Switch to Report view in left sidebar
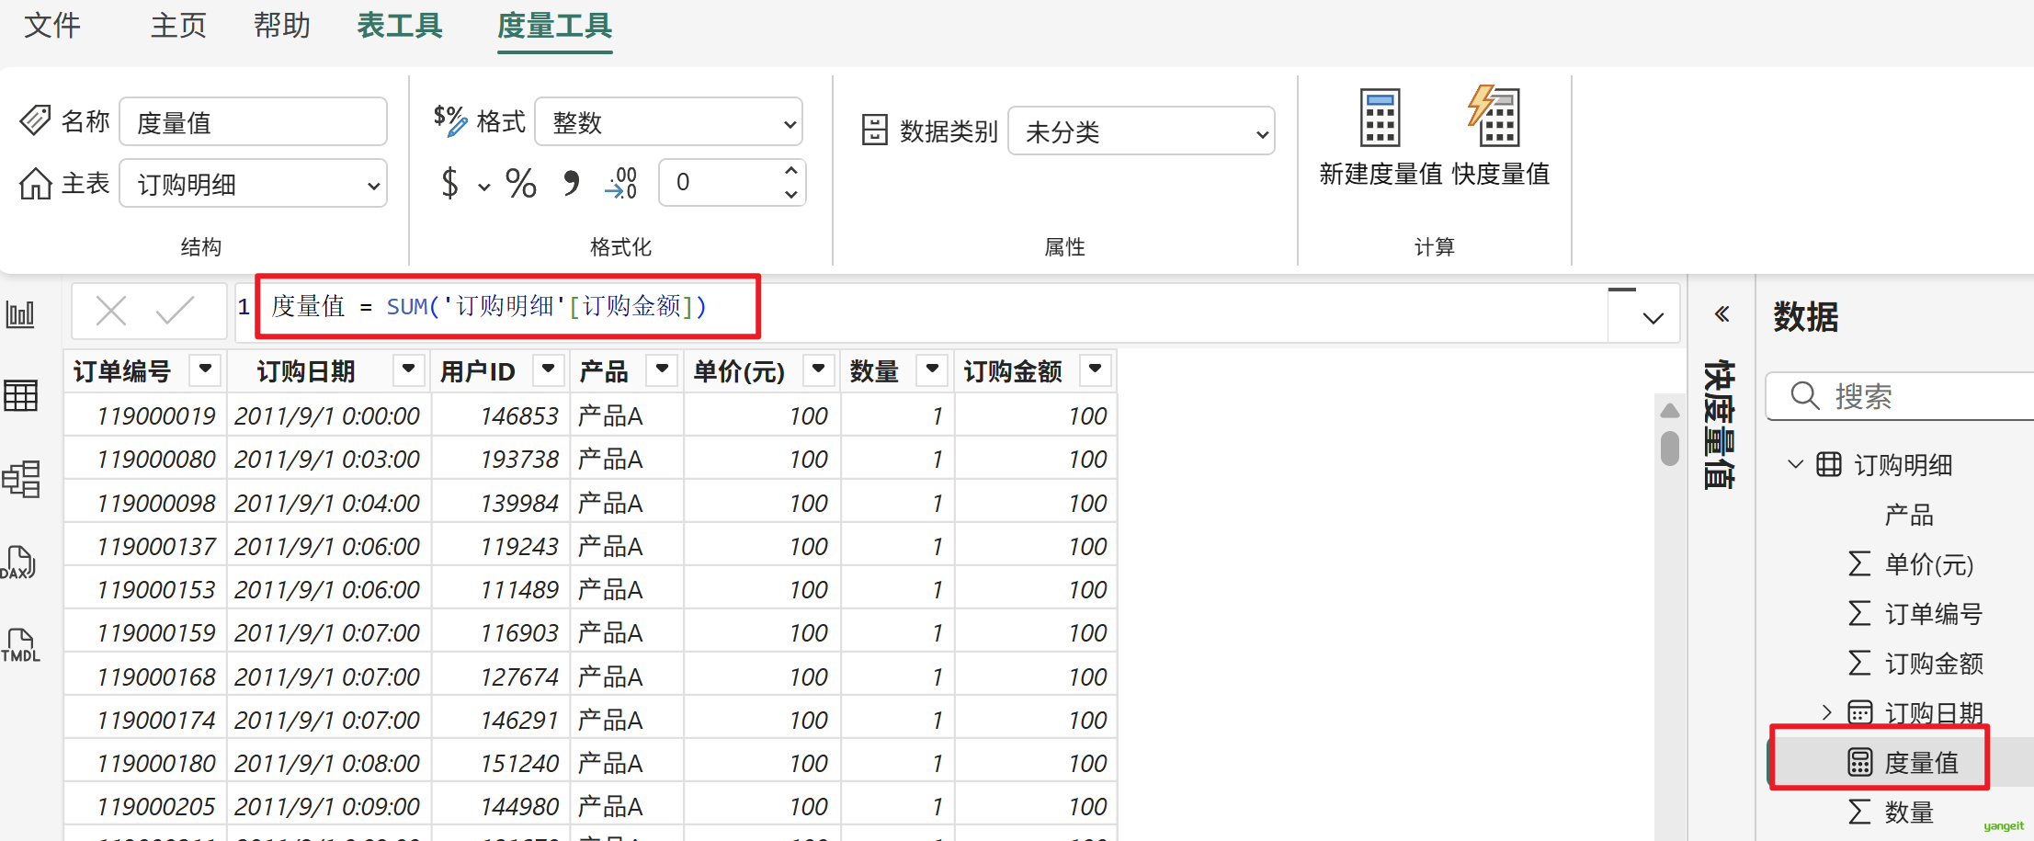The image size is (2034, 841). [x=20, y=315]
